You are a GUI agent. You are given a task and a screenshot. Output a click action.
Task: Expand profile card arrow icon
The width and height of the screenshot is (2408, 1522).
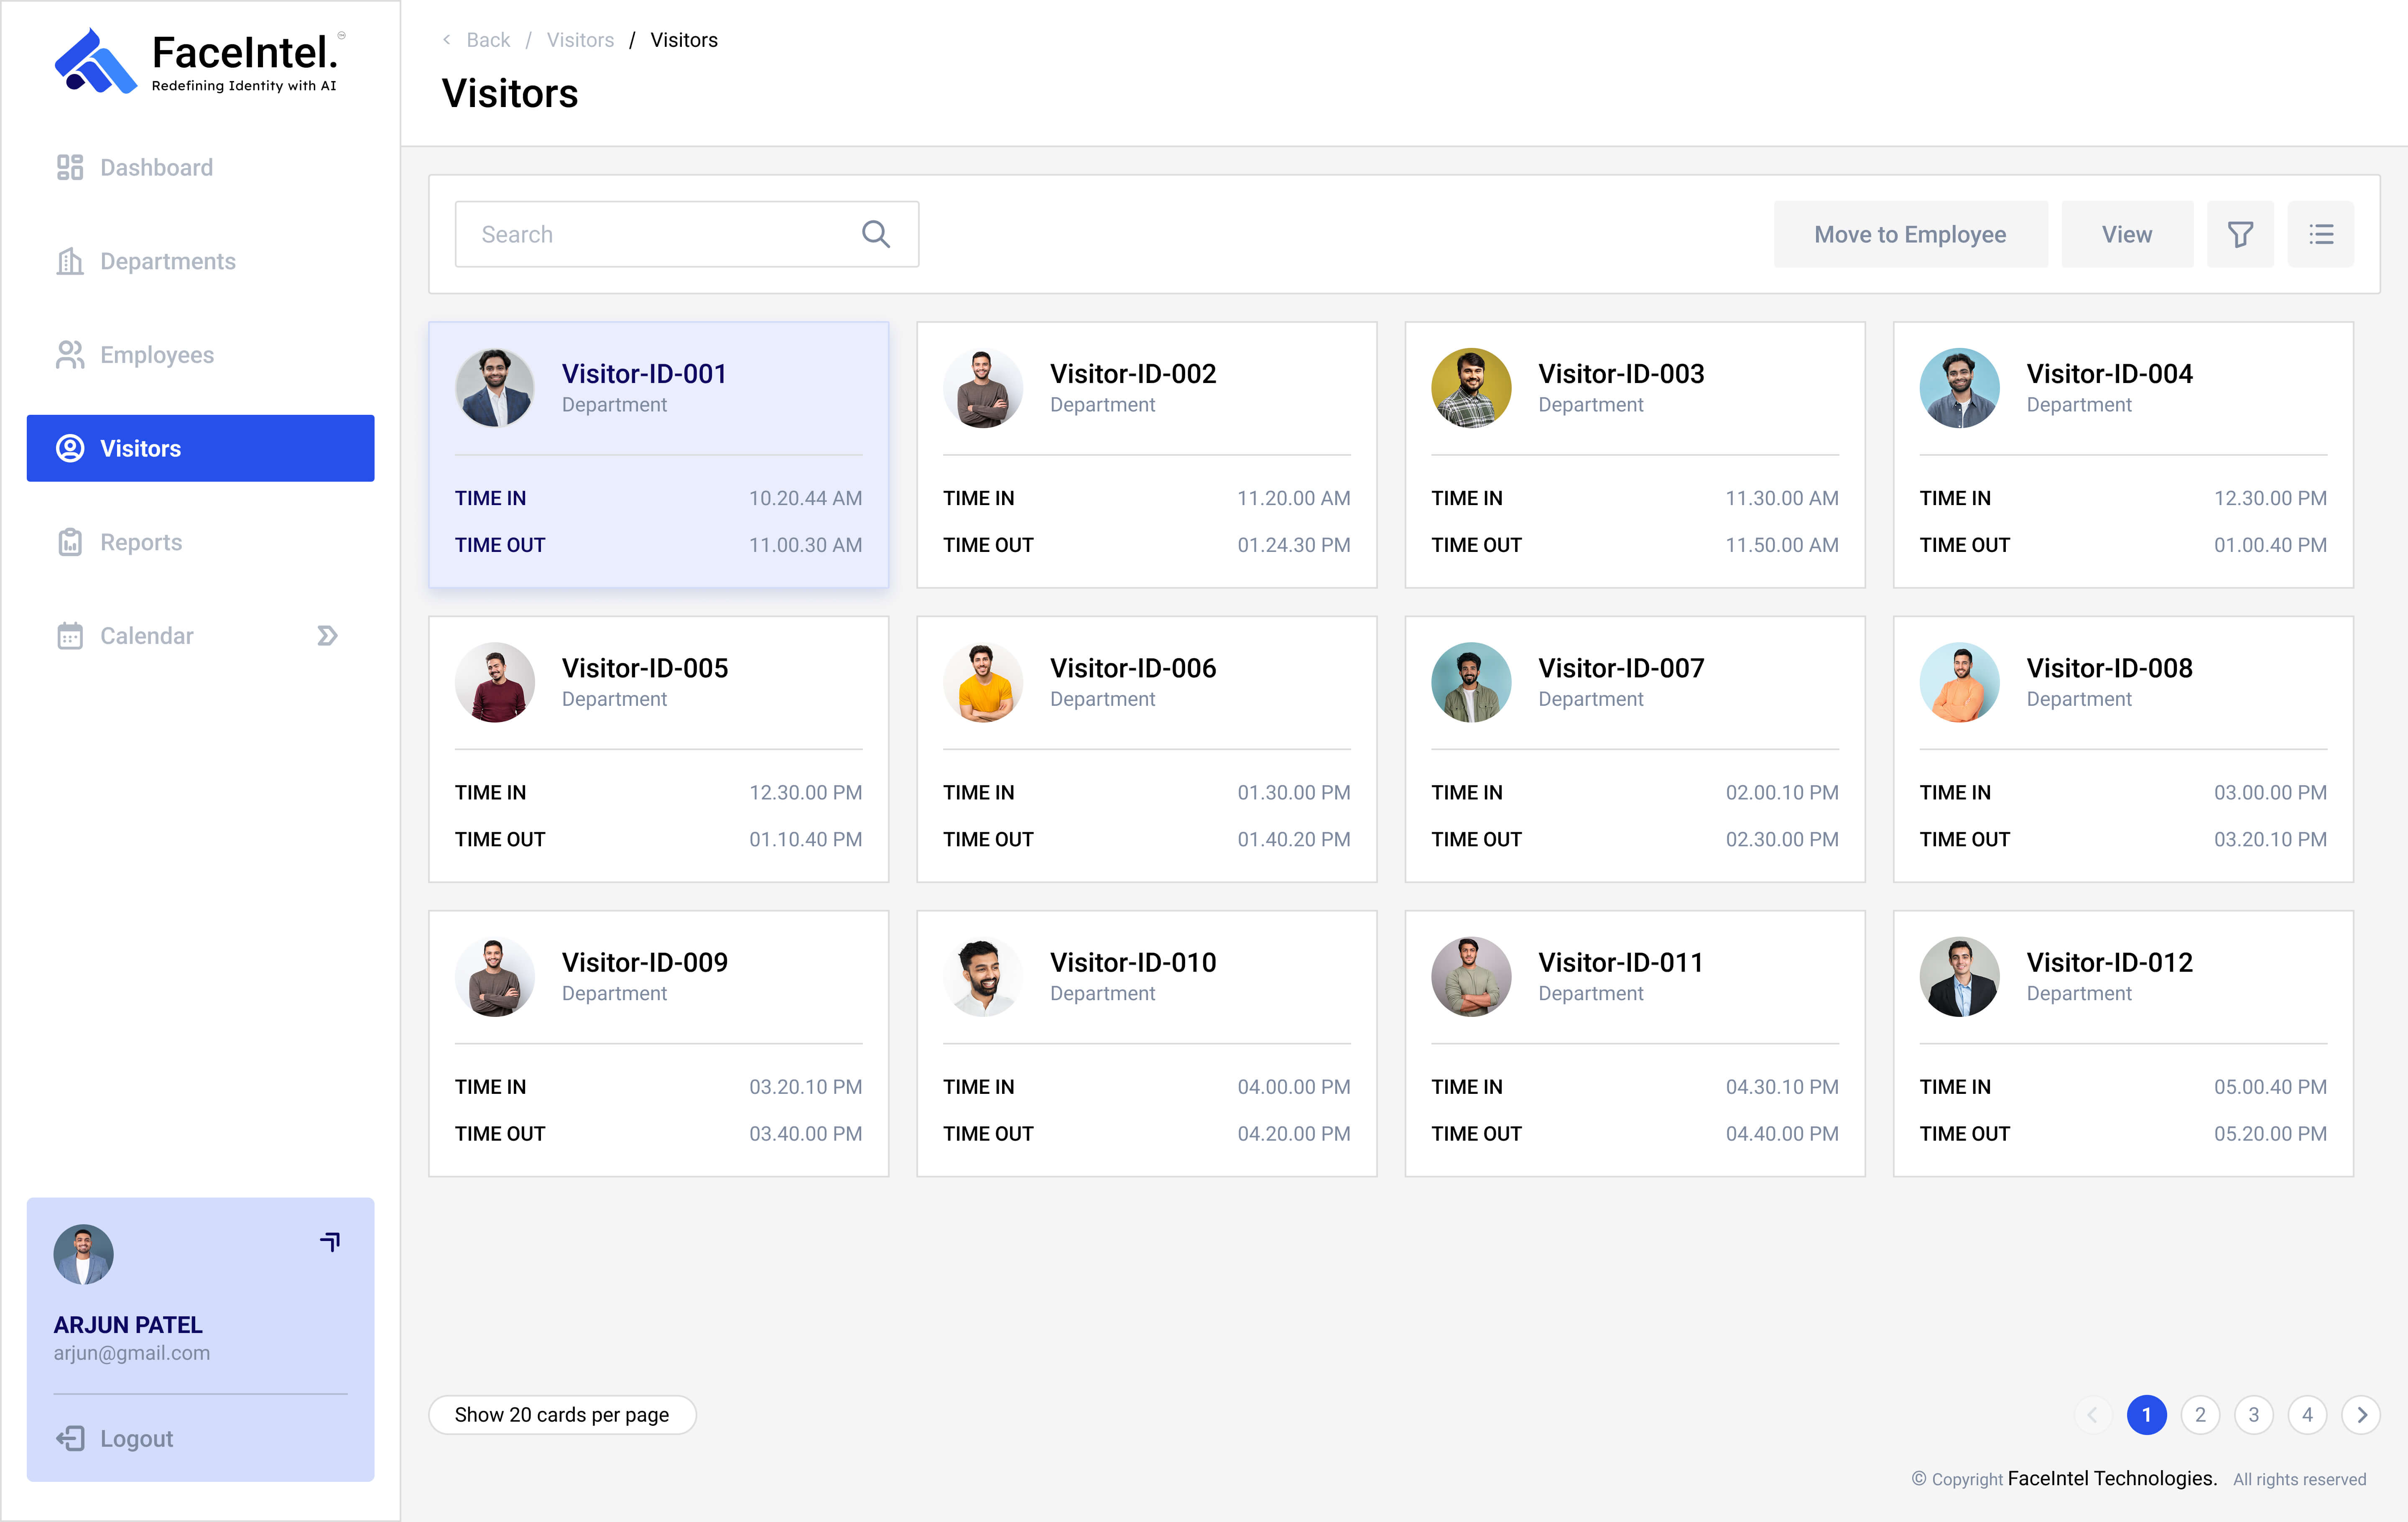pos(330,1241)
